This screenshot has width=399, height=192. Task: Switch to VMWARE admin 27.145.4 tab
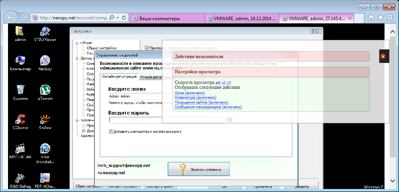tap(316, 19)
